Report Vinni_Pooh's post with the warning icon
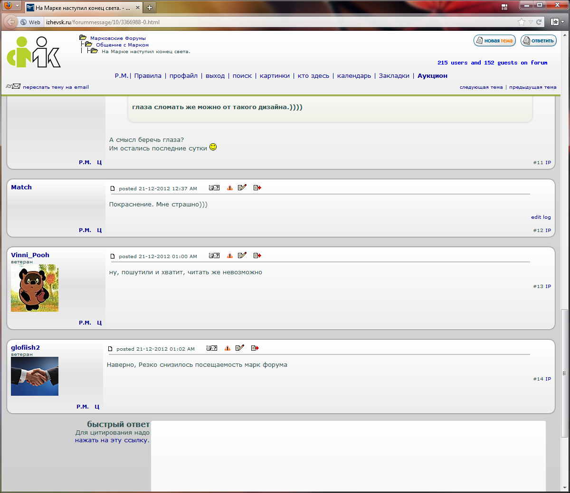This screenshot has height=493, width=570. 230,256
